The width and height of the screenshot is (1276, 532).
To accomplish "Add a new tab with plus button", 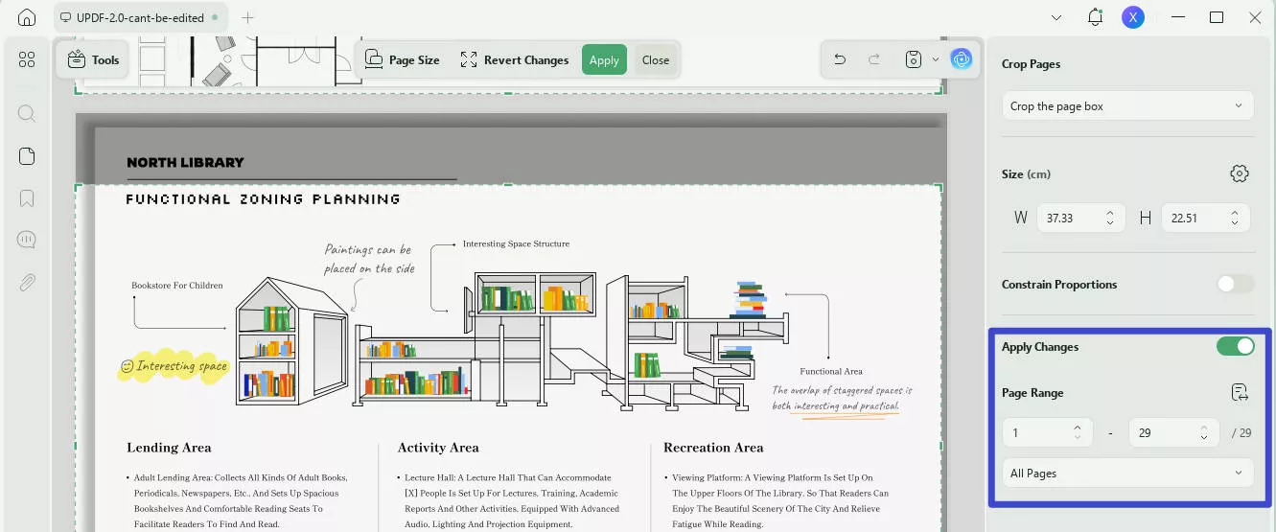I will tap(248, 17).
